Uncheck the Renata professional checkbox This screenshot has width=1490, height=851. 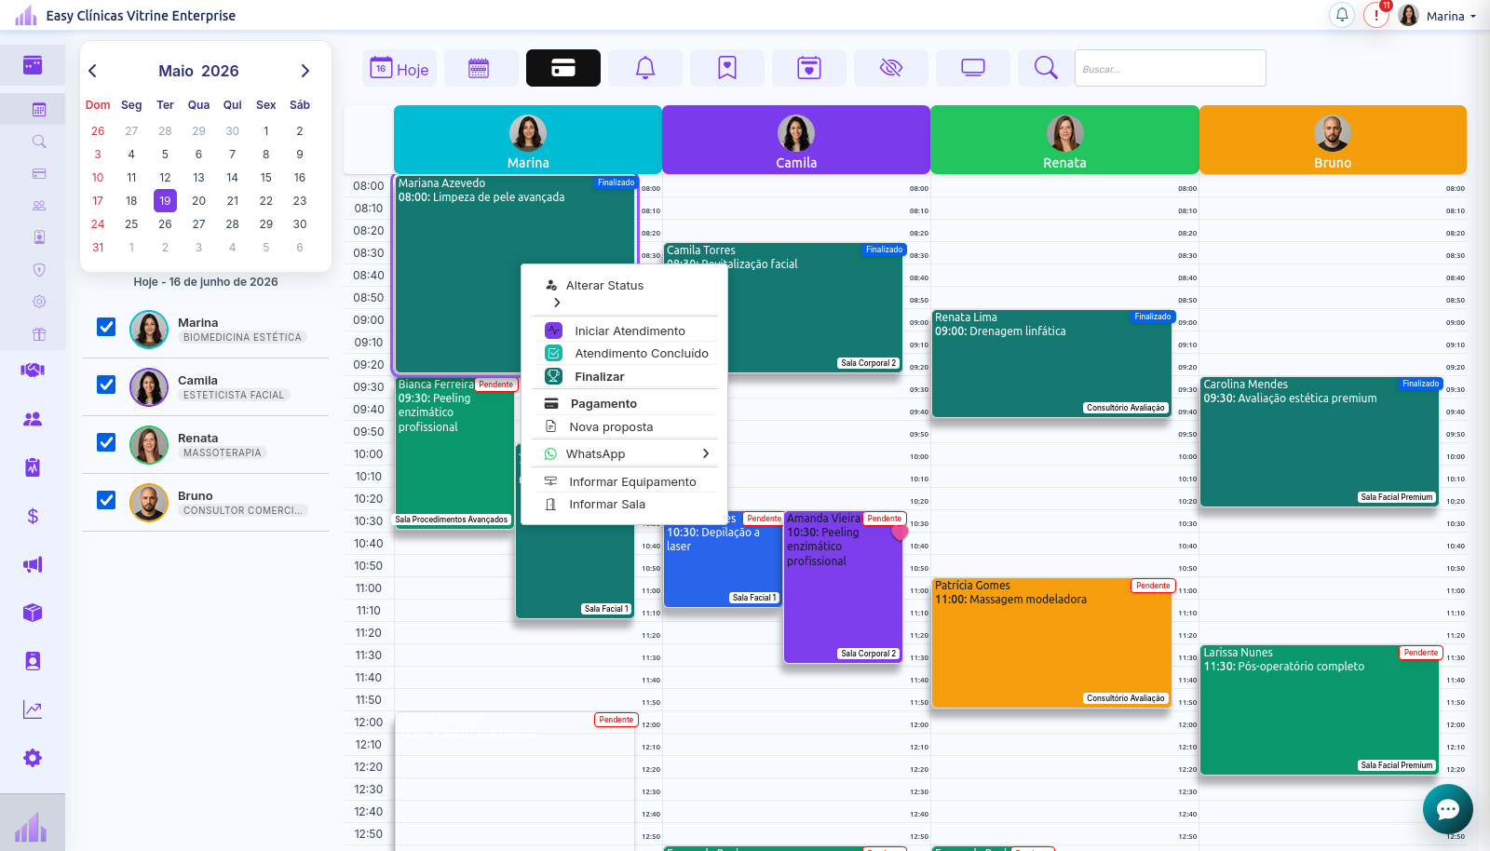click(x=106, y=442)
